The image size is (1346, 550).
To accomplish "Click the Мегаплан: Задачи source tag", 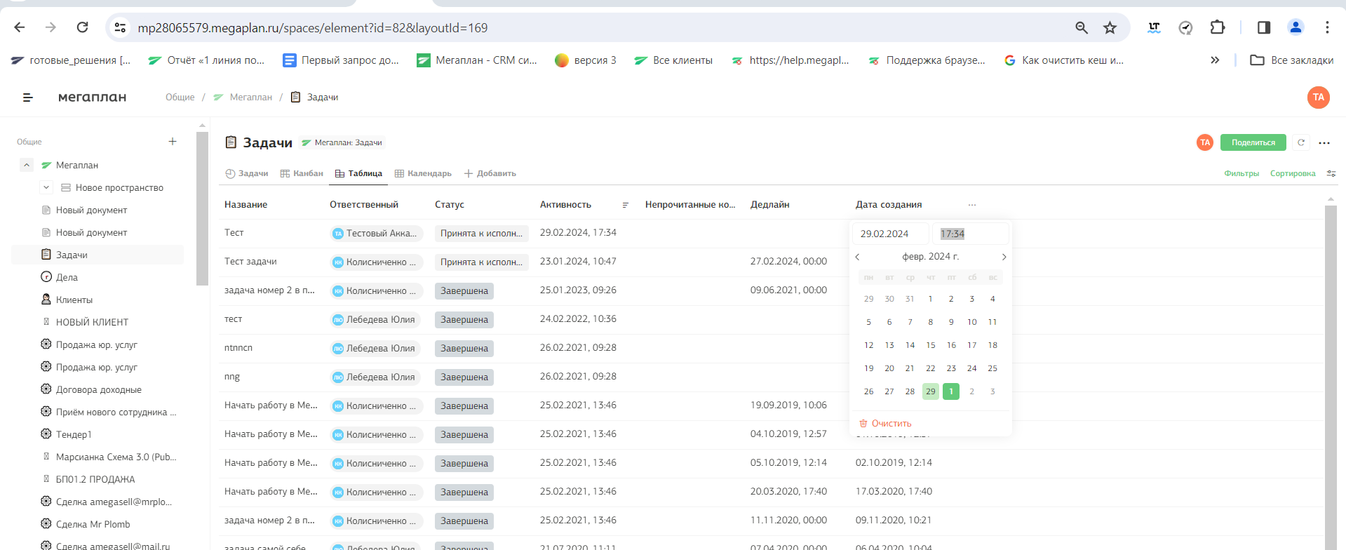I will (x=342, y=142).
